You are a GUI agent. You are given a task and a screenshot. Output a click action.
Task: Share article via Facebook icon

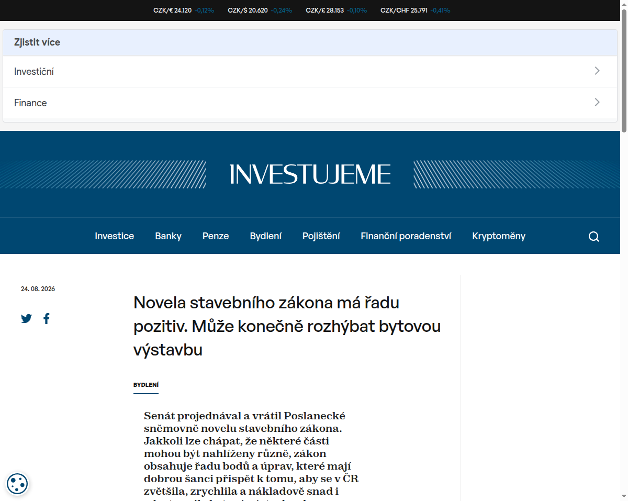[47, 318]
